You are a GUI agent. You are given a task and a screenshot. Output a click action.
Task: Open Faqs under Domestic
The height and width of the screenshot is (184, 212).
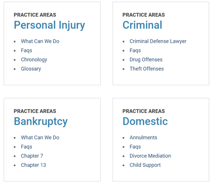tap(135, 147)
